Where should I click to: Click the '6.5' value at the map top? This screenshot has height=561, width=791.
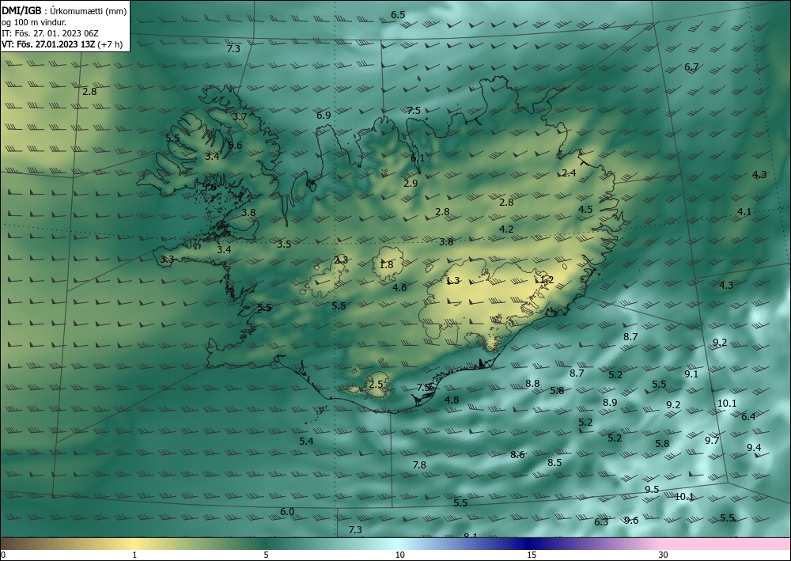[x=398, y=14]
